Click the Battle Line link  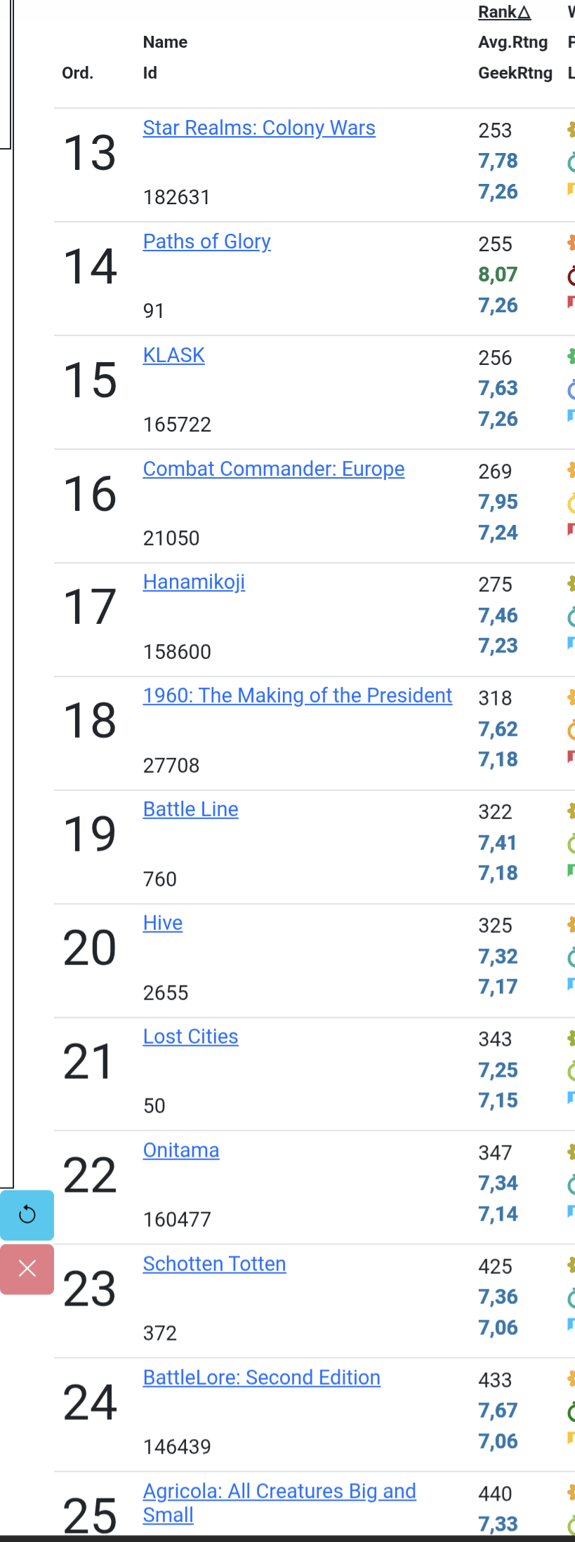190,809
